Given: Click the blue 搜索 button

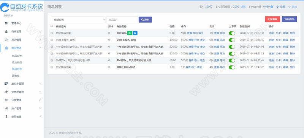Looking at the screenshot, I should [x=145, y=20].
